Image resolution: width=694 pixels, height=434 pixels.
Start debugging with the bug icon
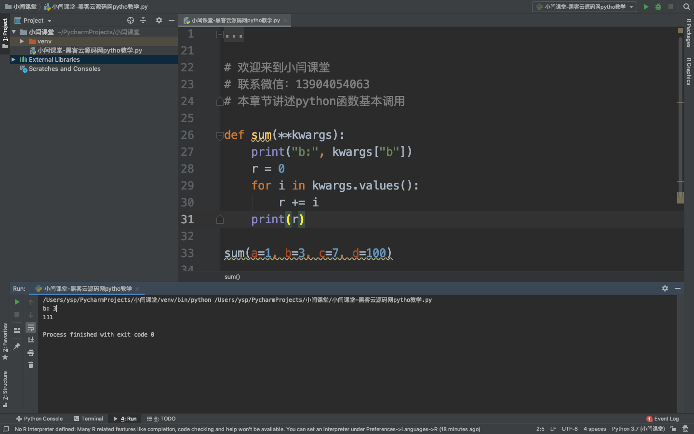[658, 7]
